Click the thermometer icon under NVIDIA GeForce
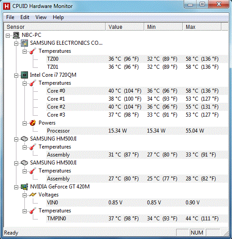 coord(33,211)
